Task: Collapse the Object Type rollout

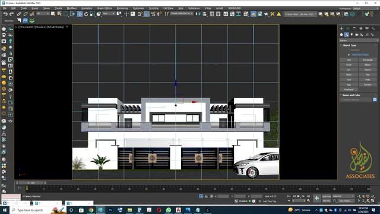Action: [349, 45]
